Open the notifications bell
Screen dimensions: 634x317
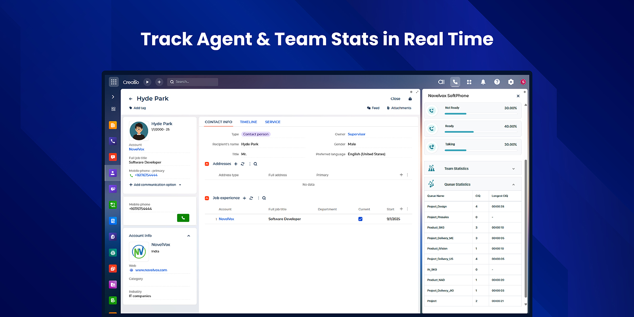point(483,82)
